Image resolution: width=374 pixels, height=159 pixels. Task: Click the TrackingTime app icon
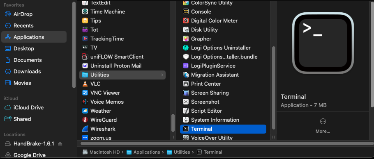coord(85,39)
